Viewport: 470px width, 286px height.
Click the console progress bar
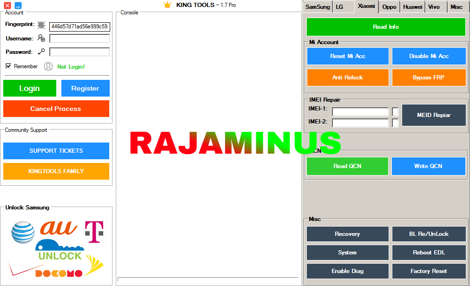coord(208,279)
